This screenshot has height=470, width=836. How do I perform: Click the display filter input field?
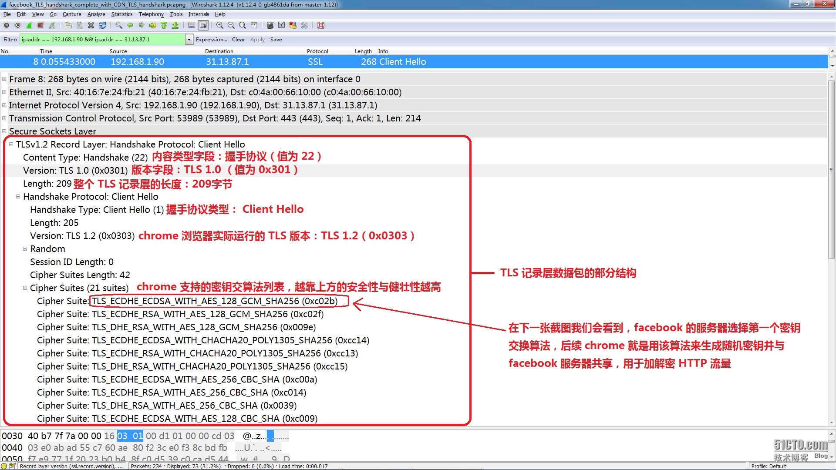click(102, 40)
